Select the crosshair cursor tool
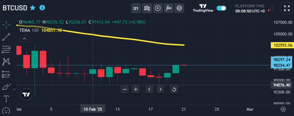Screen dimensions: 294x116 (6, 25)
